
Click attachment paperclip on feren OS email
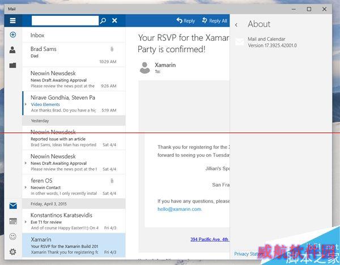[112, 181]
